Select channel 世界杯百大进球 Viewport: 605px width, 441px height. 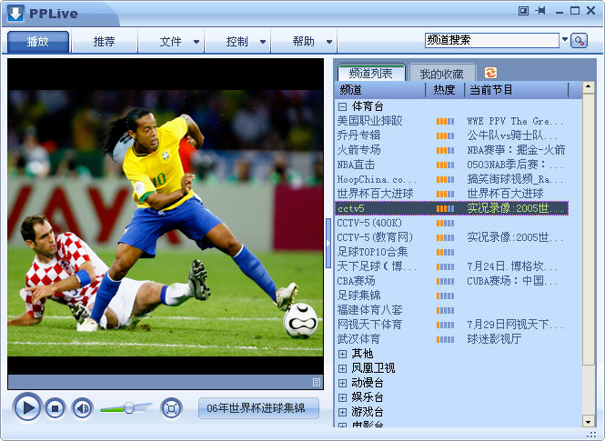[x=375, y=194]
